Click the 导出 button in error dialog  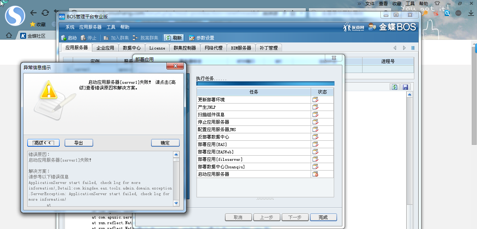point(79,143)
